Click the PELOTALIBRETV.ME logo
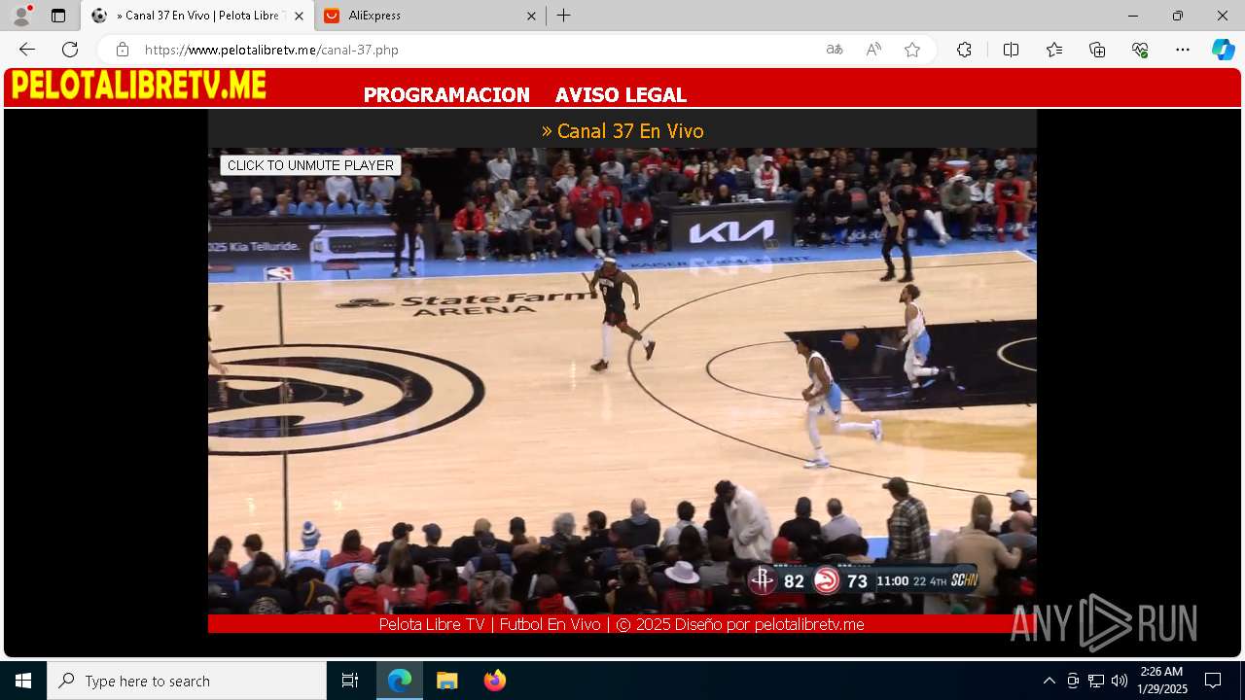Image resolution: width=1245 pixels, height=700 pixels. click(x=139, y=86)
